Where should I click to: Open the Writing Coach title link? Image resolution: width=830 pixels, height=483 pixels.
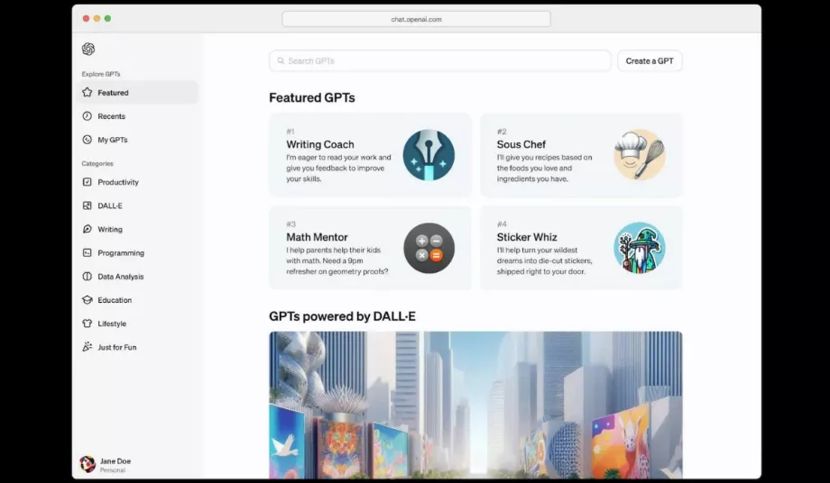pos(320,144)
